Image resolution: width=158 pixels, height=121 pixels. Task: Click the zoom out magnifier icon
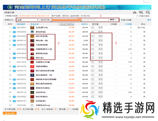[148, 12]
